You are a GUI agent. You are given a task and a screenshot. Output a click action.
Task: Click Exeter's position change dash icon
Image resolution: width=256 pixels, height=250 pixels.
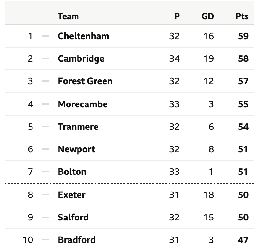[46, 195]
